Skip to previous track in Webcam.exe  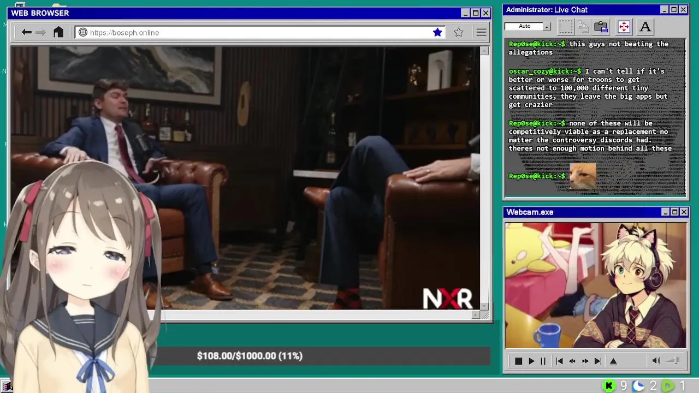tap(559, 361)
